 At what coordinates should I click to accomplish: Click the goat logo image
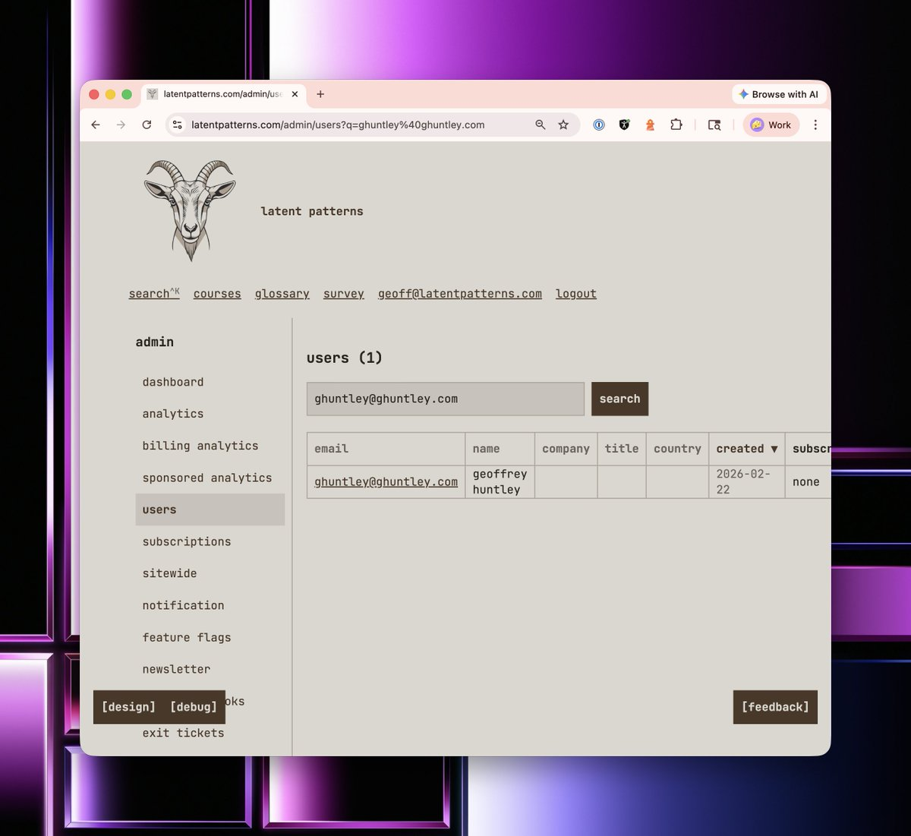point(190,210)
